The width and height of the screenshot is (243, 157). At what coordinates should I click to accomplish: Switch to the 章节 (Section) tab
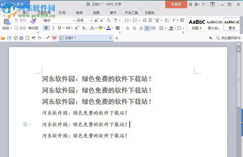point(113,13)
